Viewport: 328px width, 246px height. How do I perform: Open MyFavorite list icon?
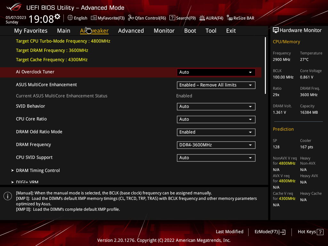point(94,18)
